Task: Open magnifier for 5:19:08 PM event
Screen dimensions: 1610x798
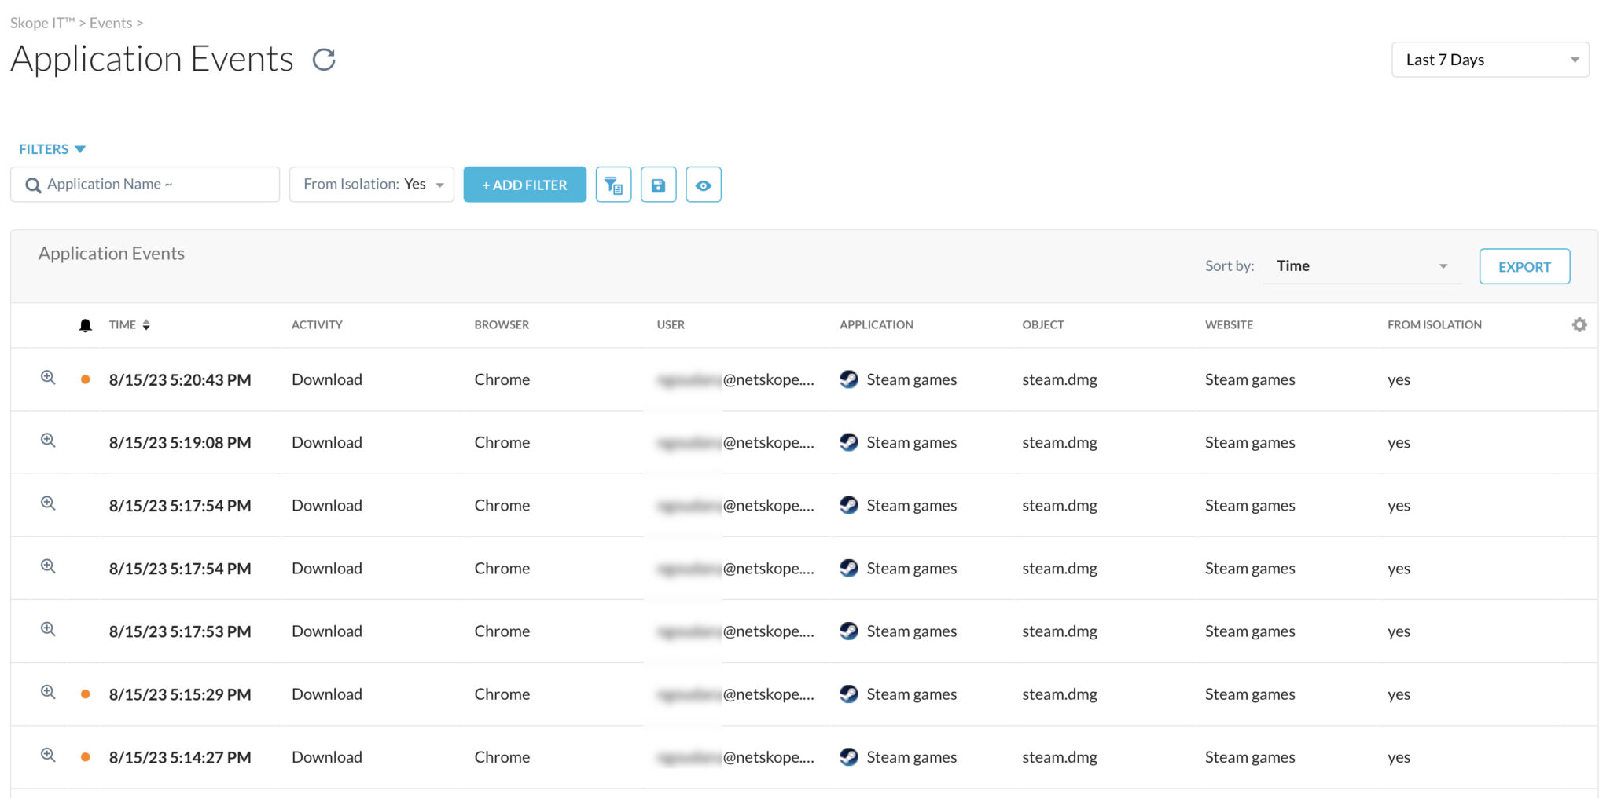Action: pyautogui.click(x=48, y=441)
